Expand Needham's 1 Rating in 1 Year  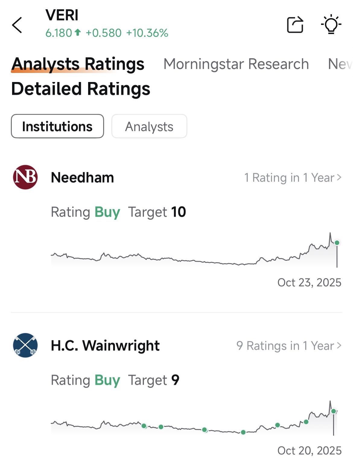click(x=293, y=178)
